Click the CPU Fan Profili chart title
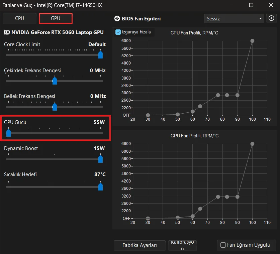This screenshot has height=254, width=280. [x=194, y=33]
